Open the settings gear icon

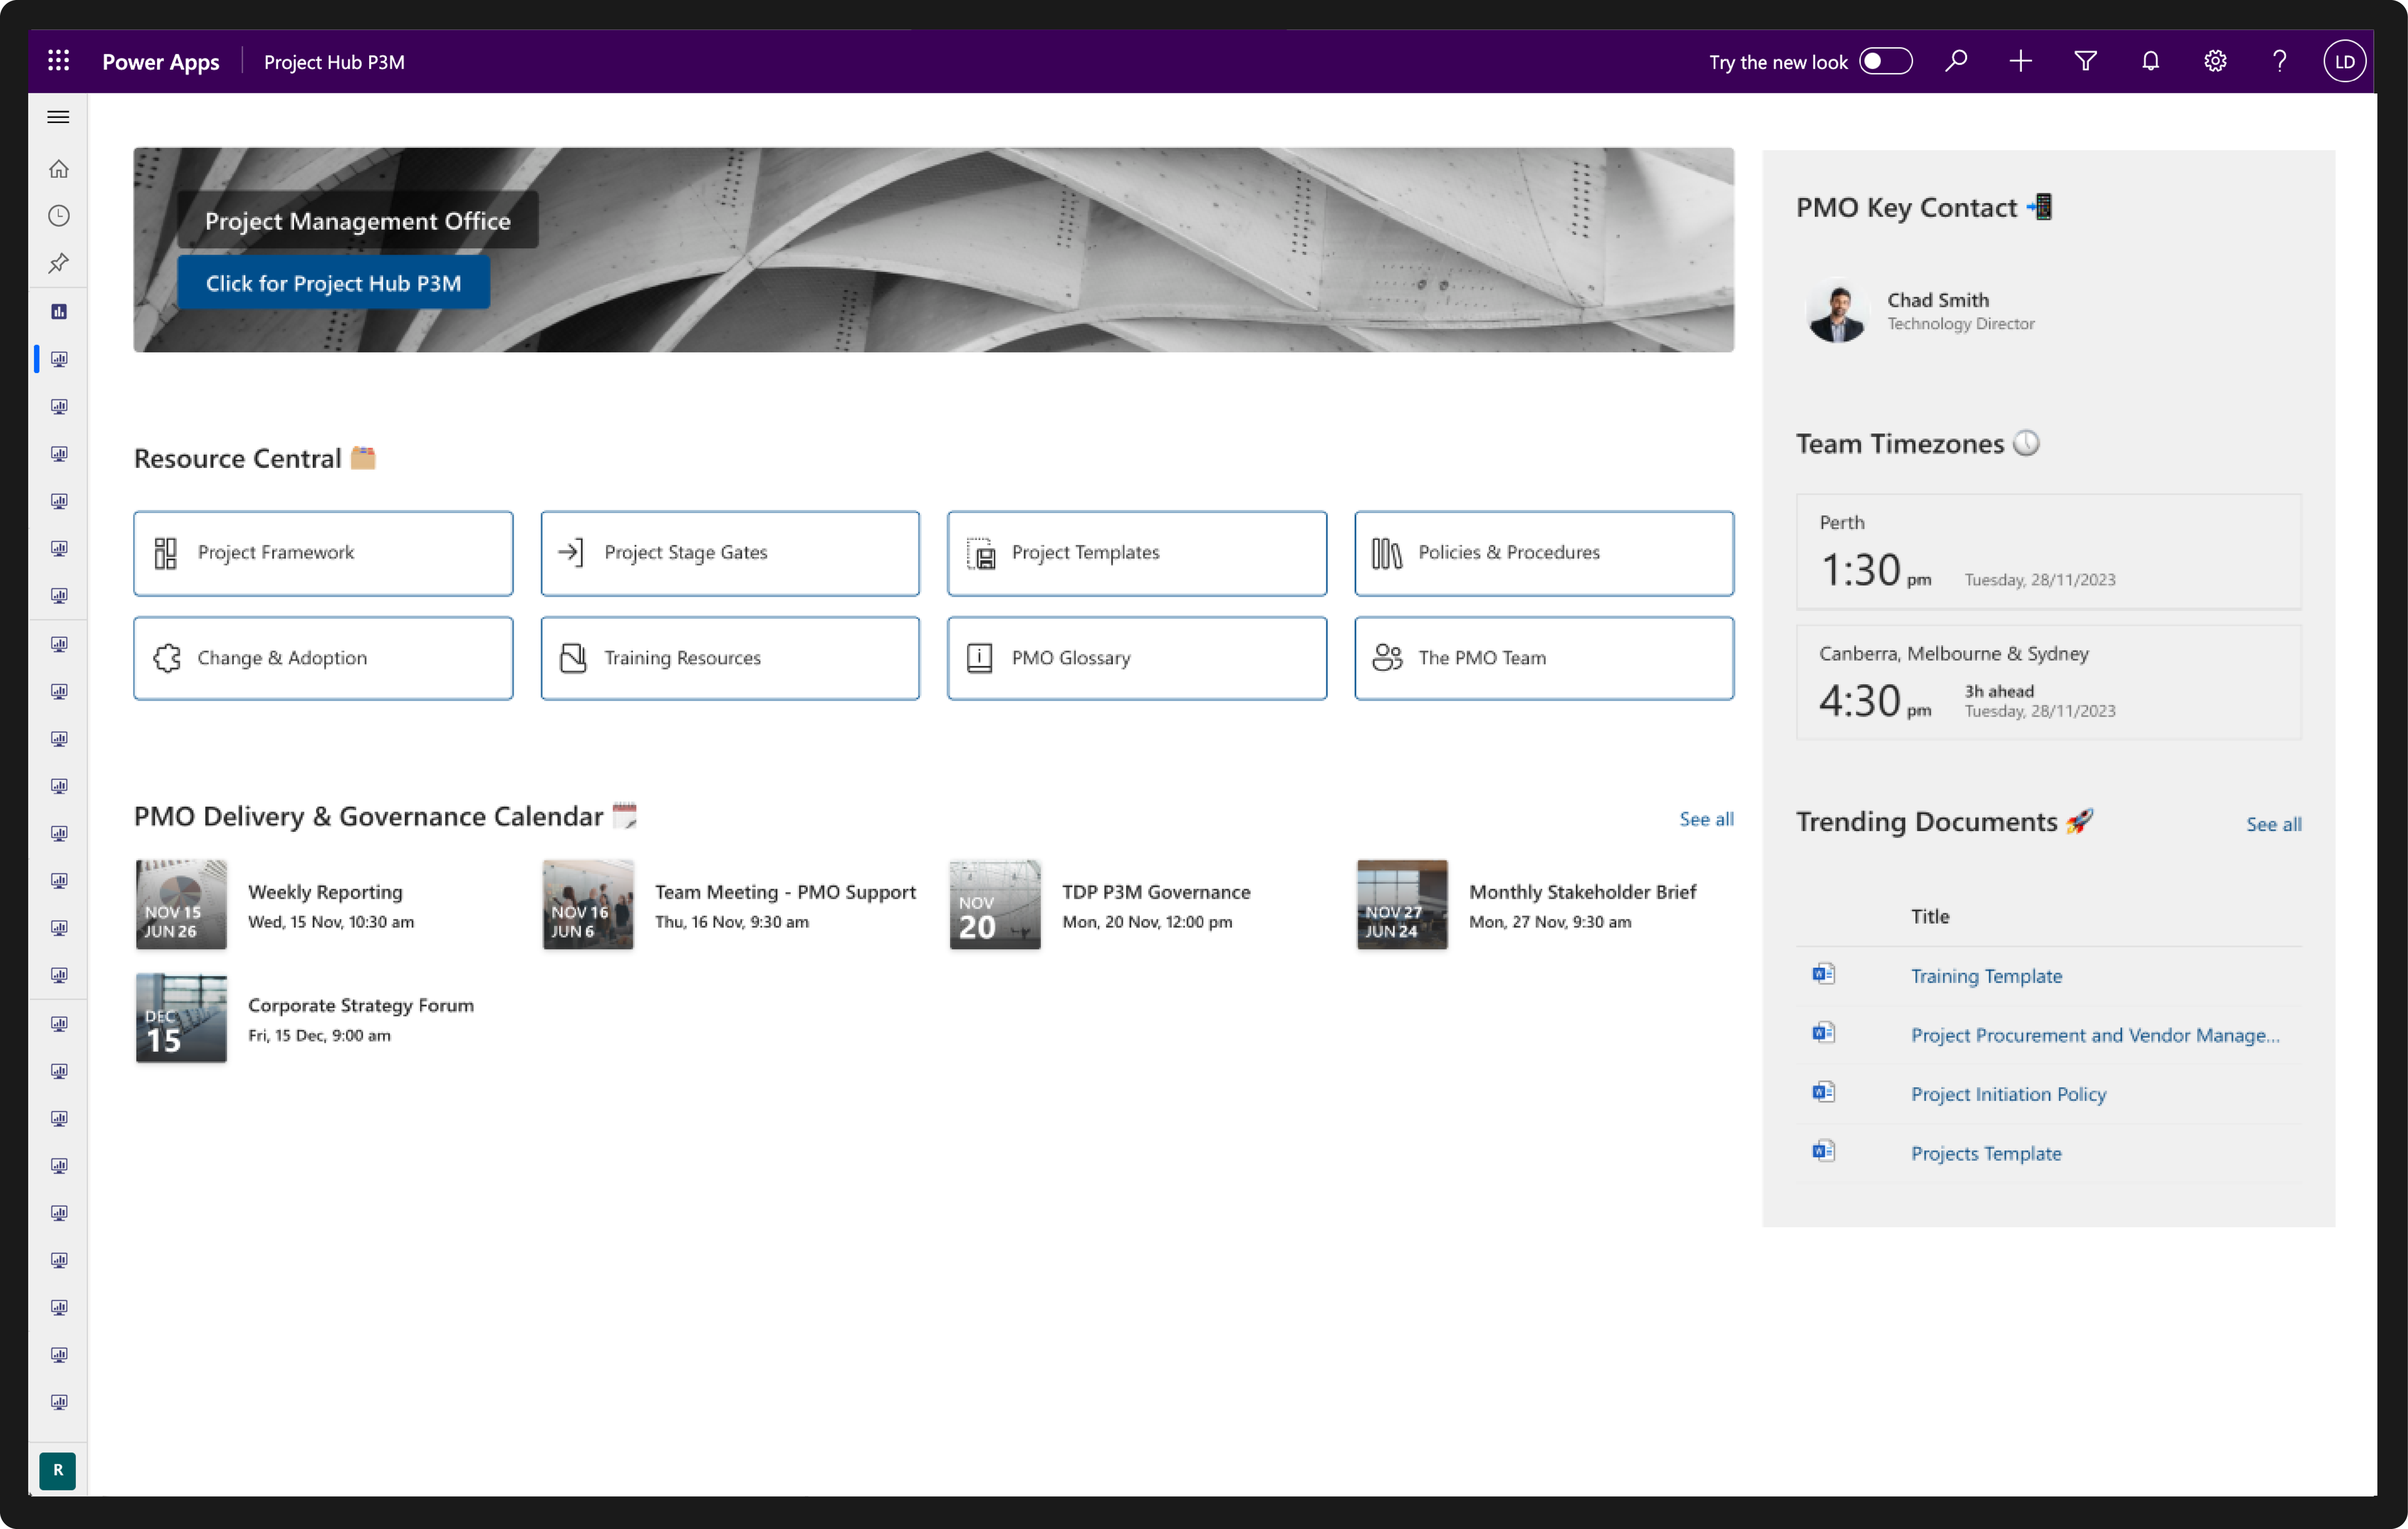pos(2214,61)
